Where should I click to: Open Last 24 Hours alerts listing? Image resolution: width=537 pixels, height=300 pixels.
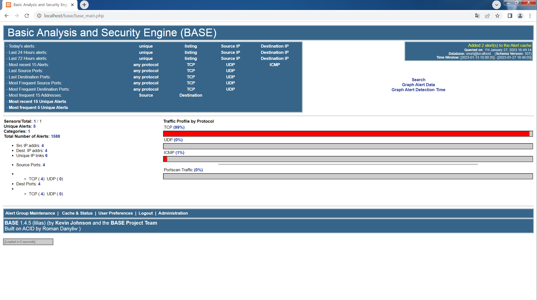(191, 52)
